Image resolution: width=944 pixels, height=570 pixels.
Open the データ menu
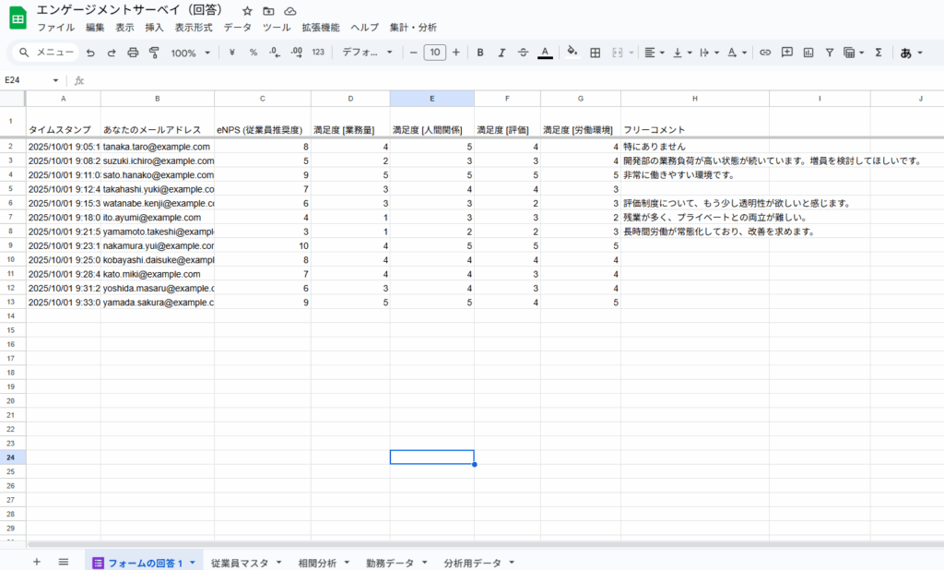237,28
